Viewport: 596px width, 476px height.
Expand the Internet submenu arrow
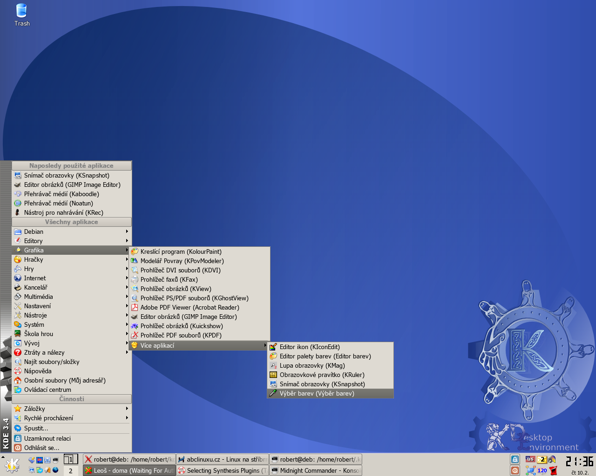point(127,278)
